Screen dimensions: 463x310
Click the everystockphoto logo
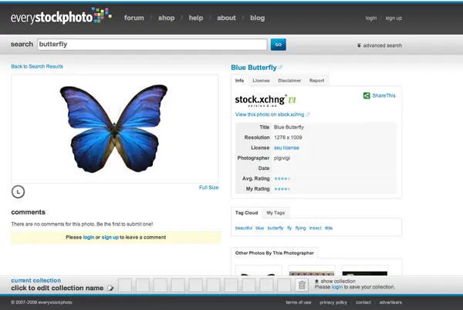click(x=61, y=16)
